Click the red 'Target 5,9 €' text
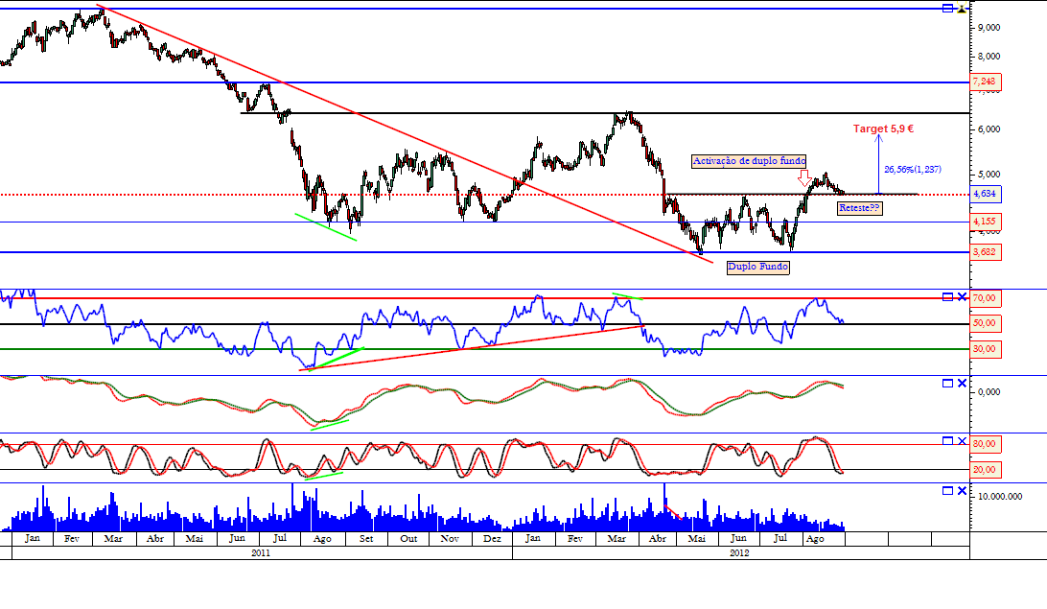Viewport: 1047px width, 609px height. click(x=883, y=129)
